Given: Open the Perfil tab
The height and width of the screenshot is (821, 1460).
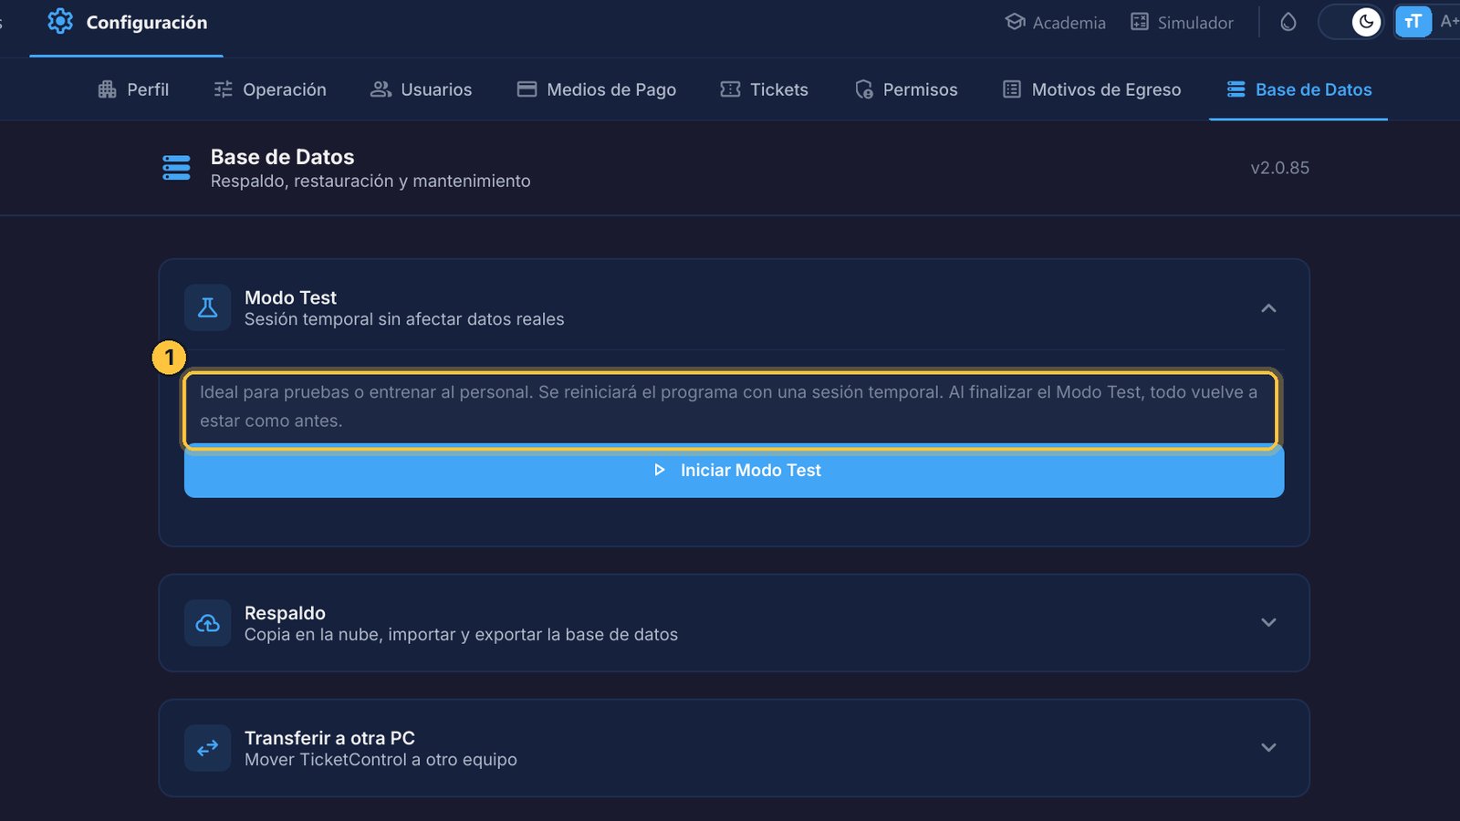Looking at the screenshot, I should point(133,89).
